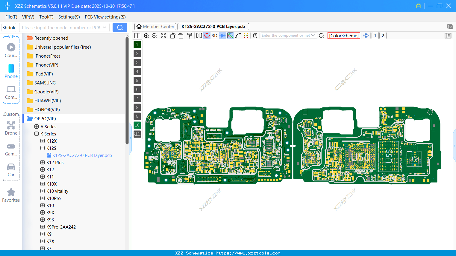Screen dimensions: 456x256
Task: Show board side 1
Action: coord(375,36)
